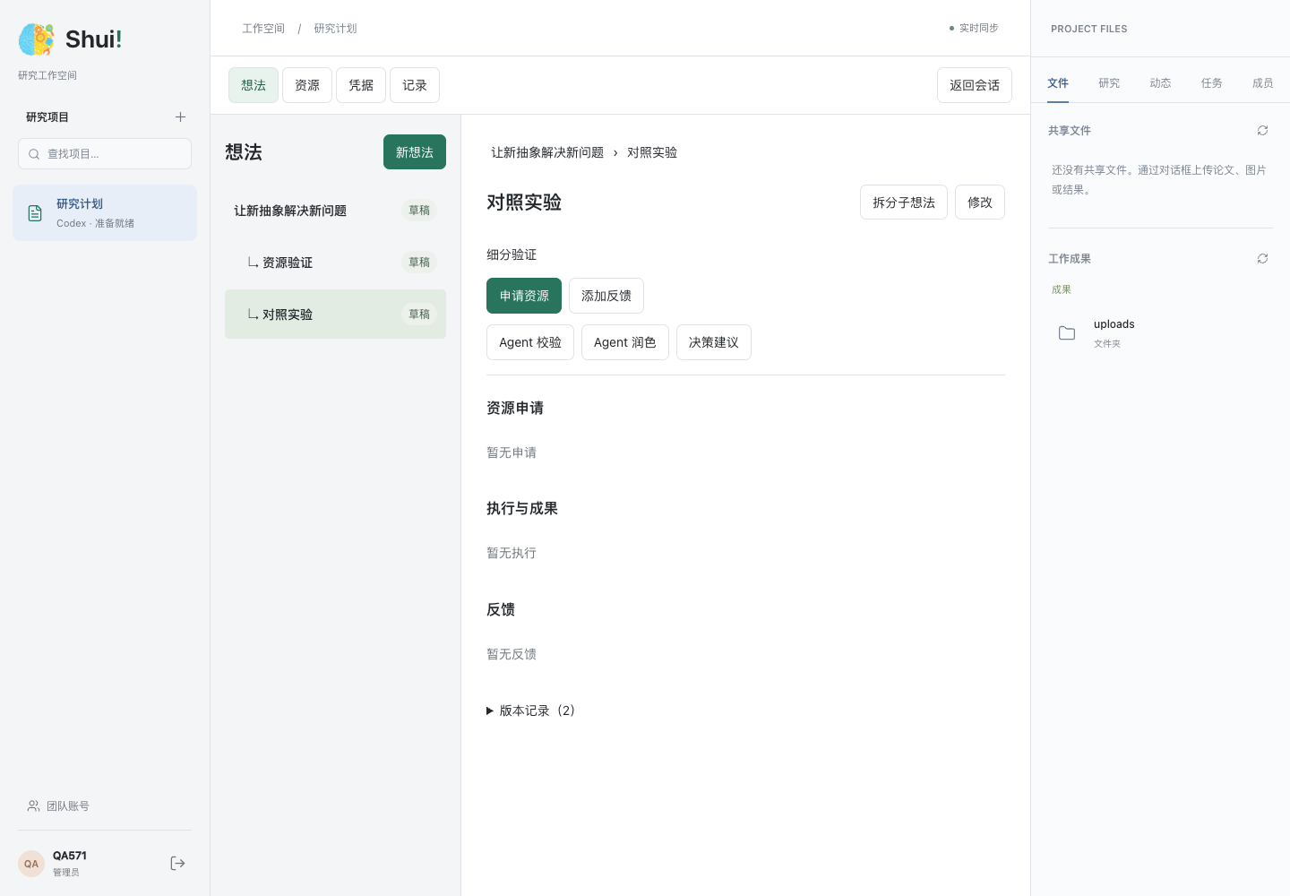Click 研究计划 in top breadcrumb

(335, 29)
